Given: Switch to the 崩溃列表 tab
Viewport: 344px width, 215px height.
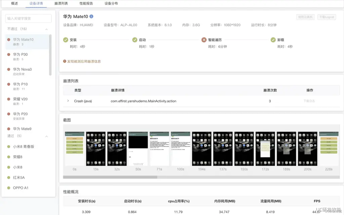Looking at the screenshot, I should (x=61, y=3).
